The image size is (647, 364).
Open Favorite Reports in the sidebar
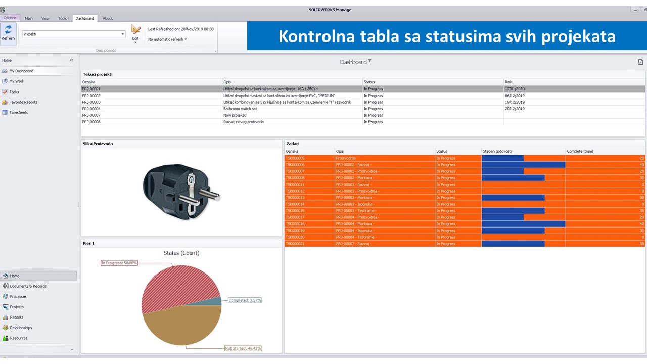[x=23, y=102]
